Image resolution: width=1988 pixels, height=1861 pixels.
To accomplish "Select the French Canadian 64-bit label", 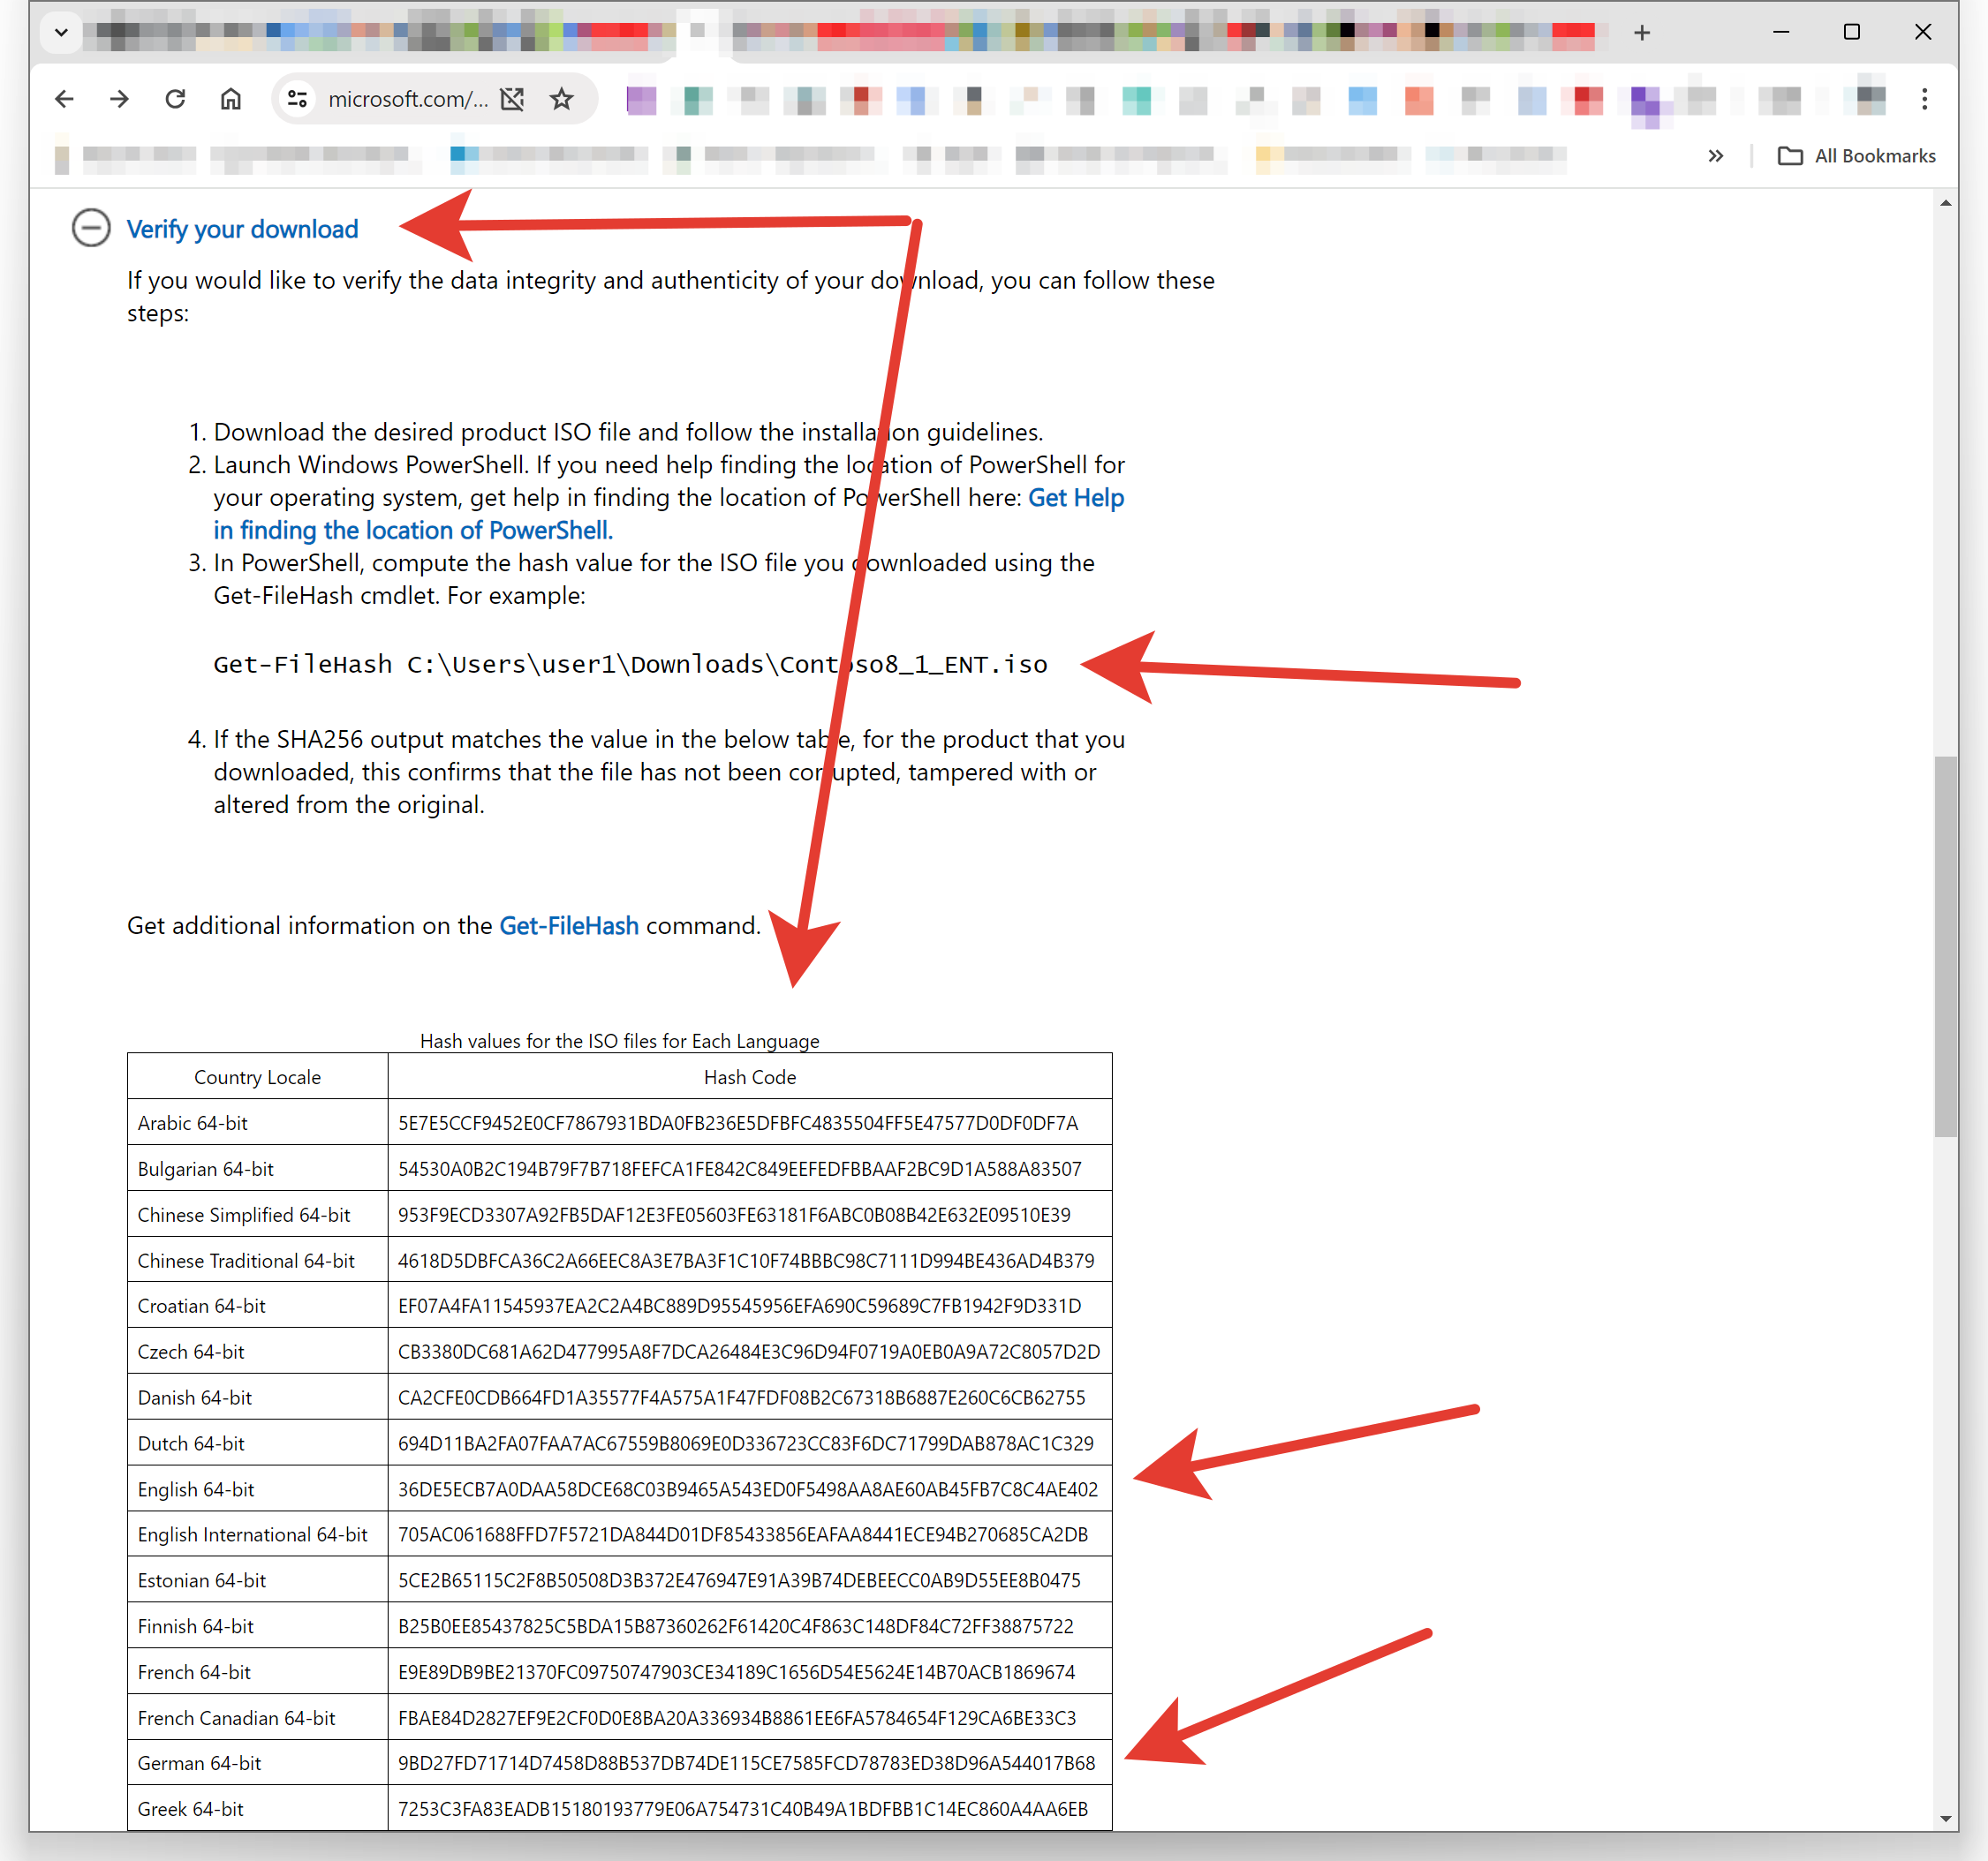I will pyautogui.click(x=237, y=1718).
